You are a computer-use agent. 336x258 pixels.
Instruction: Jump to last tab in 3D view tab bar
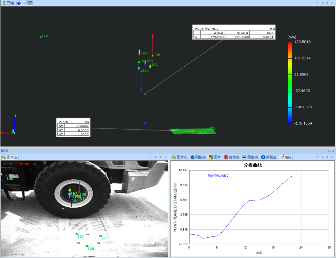[x=332, y=3]
